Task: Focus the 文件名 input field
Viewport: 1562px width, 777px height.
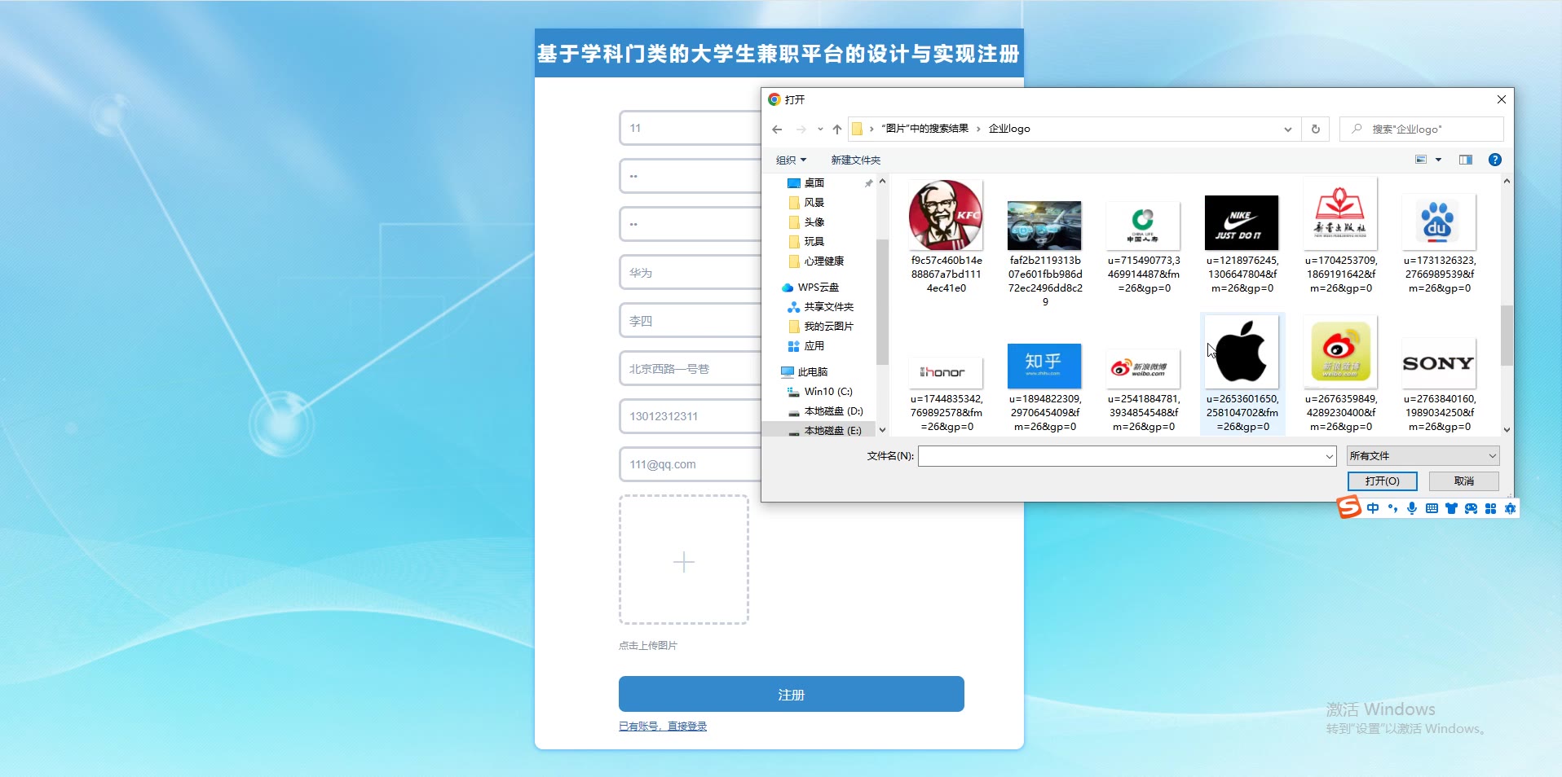Action: pyautogui.click(x=1121, y=456)
